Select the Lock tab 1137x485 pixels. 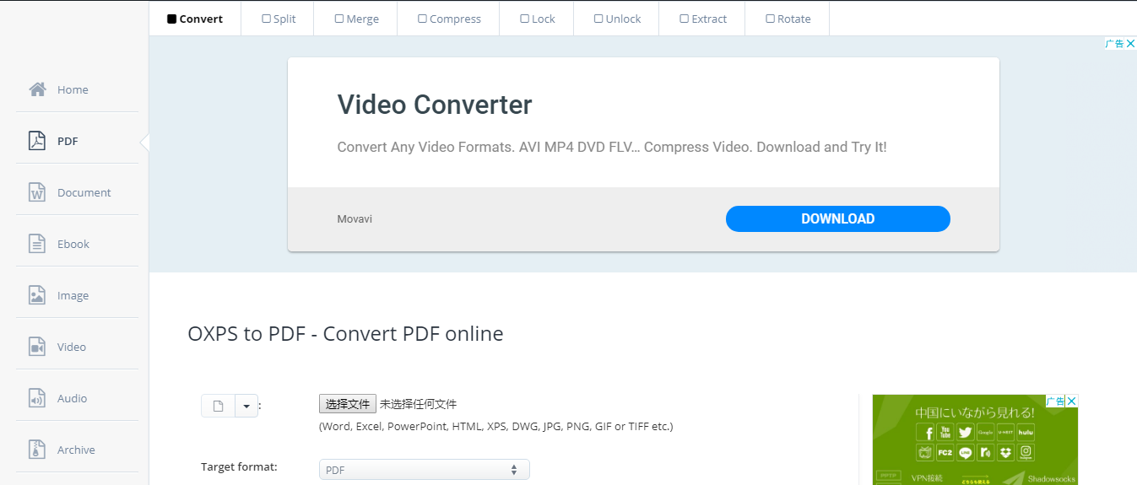click(x=537, y=19)
